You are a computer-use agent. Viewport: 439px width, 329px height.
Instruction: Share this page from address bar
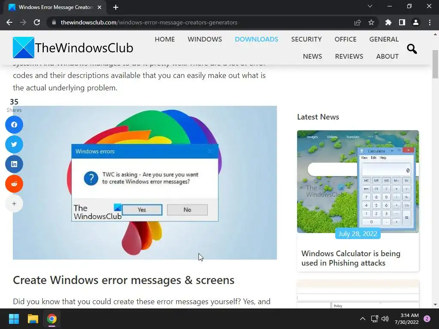click(358, 22)
